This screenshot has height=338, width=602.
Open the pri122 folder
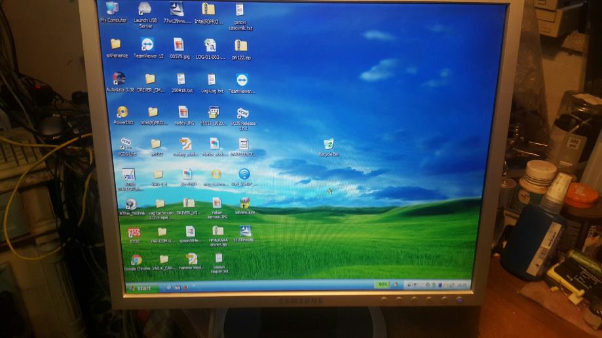tap(157, 147)
